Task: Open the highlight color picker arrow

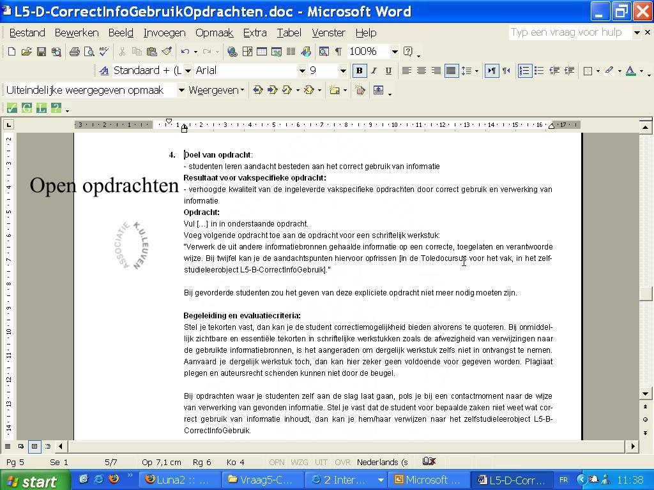Action: 620,71
